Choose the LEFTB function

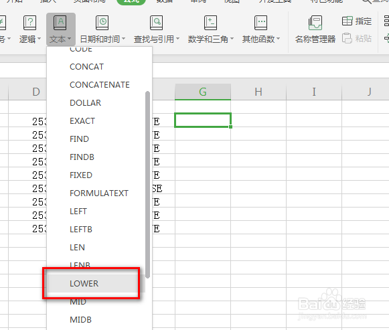pyautogui.click(x=81, y=230)
